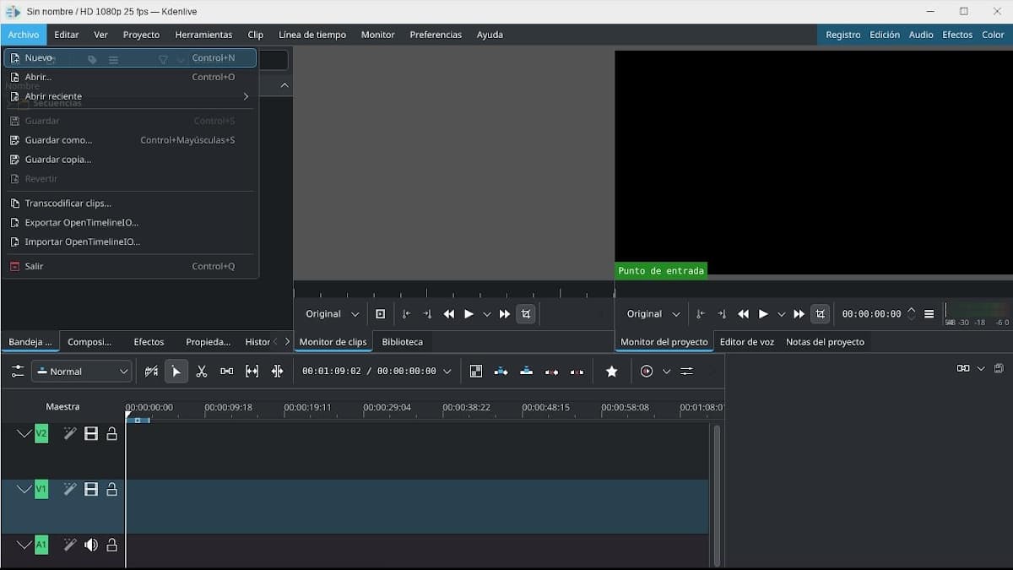Open Notas del proyecto tab
This screenshot has width=1013, height=570.
(825, 342)
